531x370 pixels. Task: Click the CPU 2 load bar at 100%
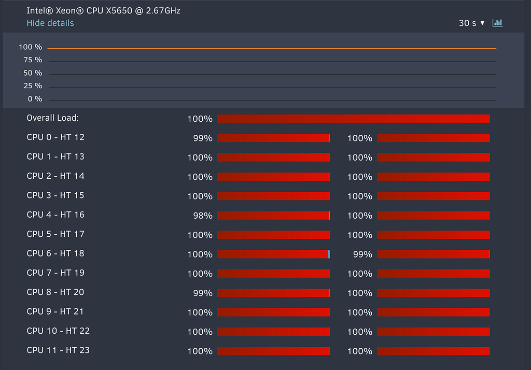pos(273,177)
